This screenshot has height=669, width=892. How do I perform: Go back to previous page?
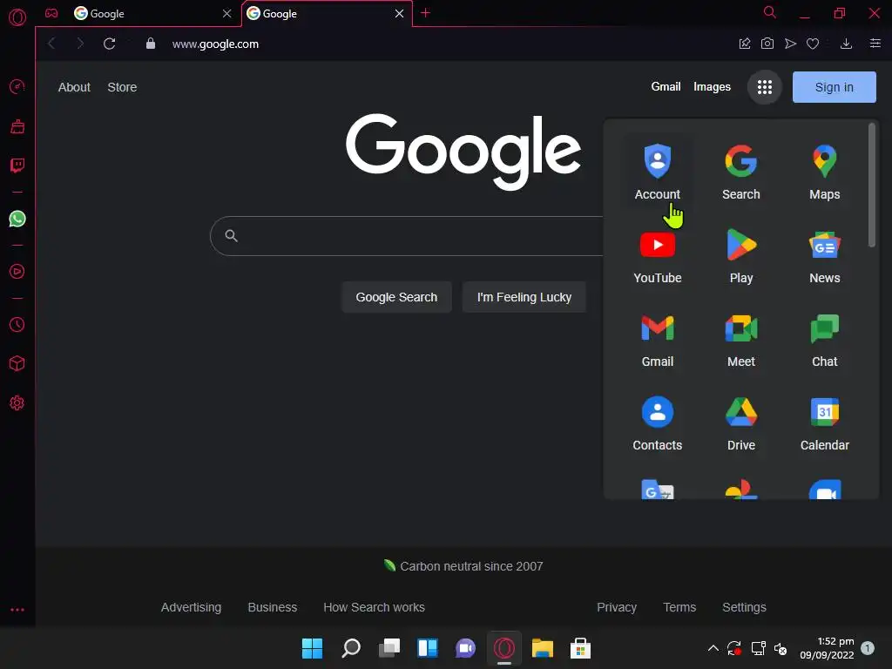[x=51, y=44]
